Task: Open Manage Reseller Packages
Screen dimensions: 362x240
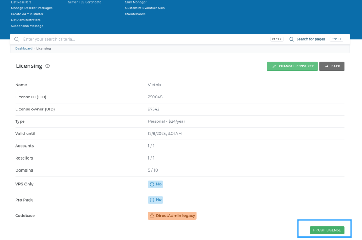Action: (x=31, y=8)
